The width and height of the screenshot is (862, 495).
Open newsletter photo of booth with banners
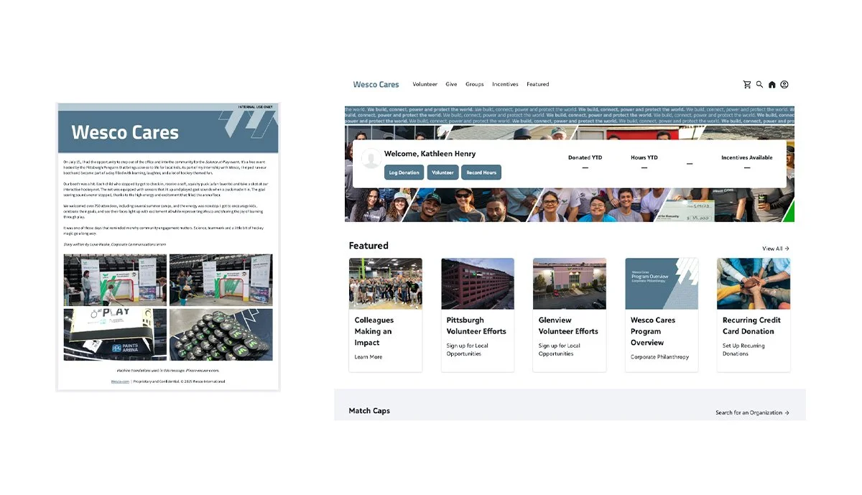point(221,280)
